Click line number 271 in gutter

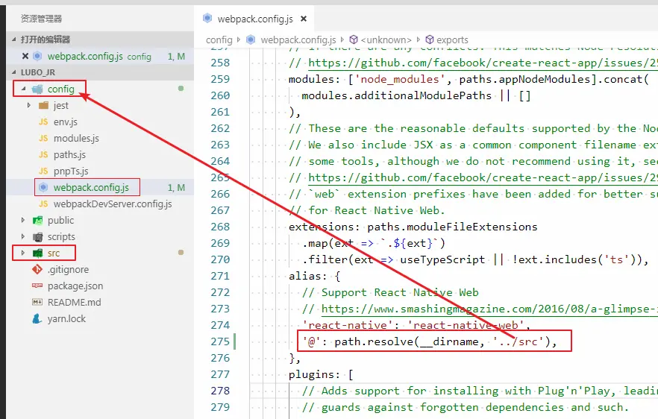pyautogui.click(x=220, y=276)
